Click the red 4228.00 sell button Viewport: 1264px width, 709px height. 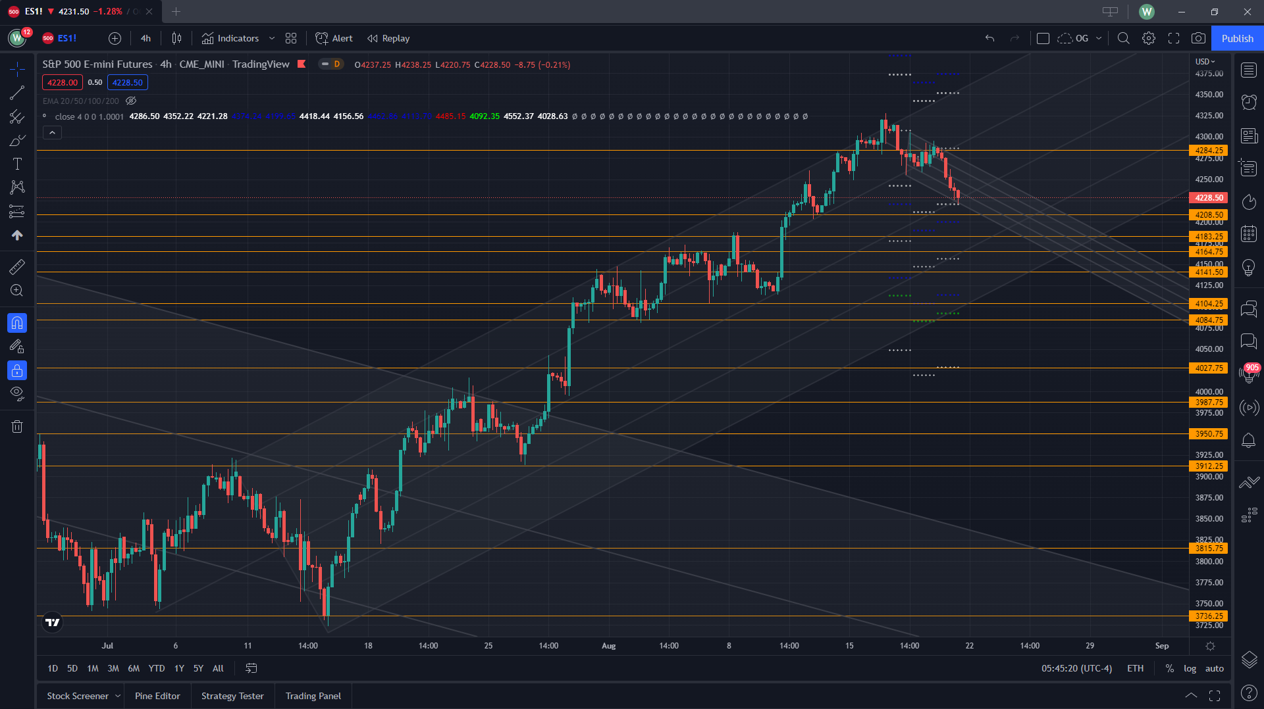pos(63,82)
